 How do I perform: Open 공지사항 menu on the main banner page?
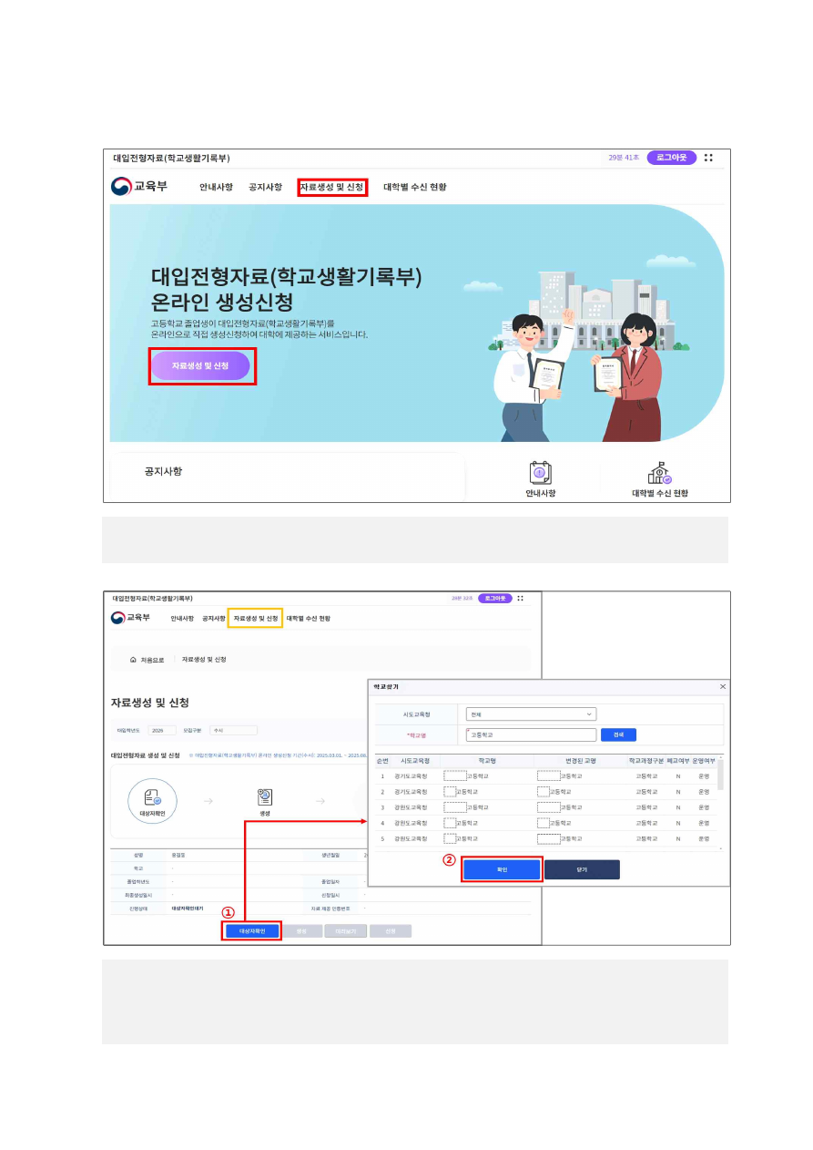point(265,187)
